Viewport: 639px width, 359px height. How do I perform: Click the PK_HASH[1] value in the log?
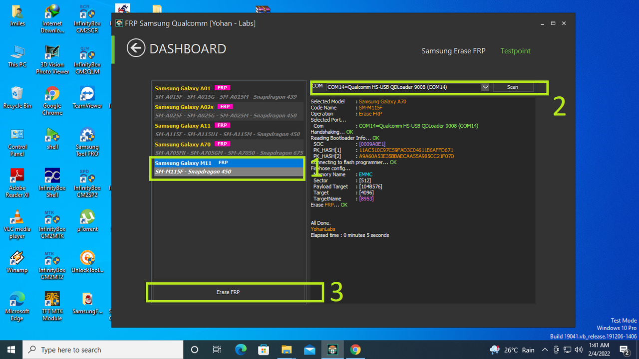click(406, 150)
